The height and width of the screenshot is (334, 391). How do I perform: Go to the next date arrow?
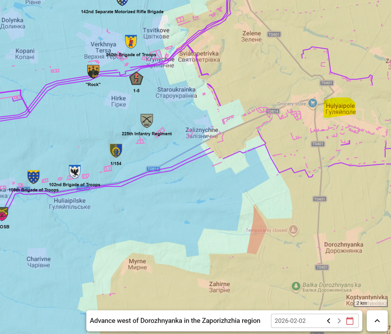[339, 321]
